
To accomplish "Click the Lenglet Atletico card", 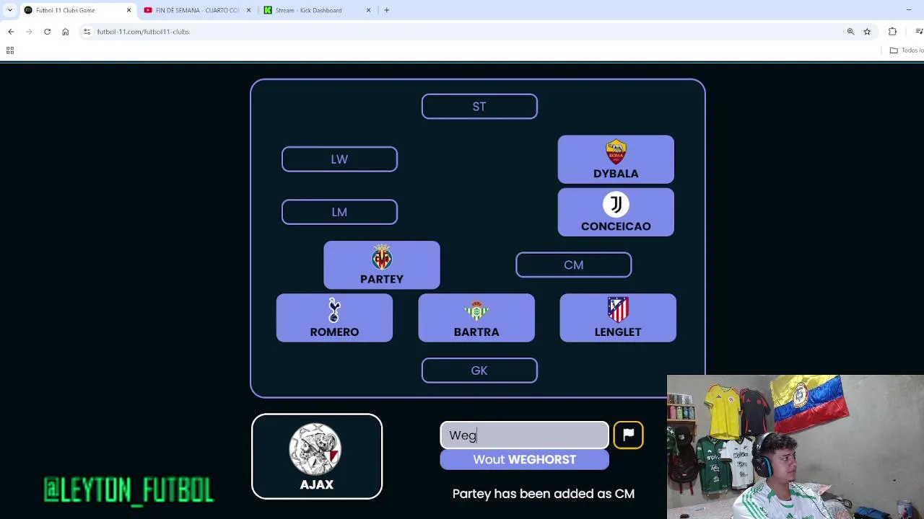I will click(x=618, y=318).
